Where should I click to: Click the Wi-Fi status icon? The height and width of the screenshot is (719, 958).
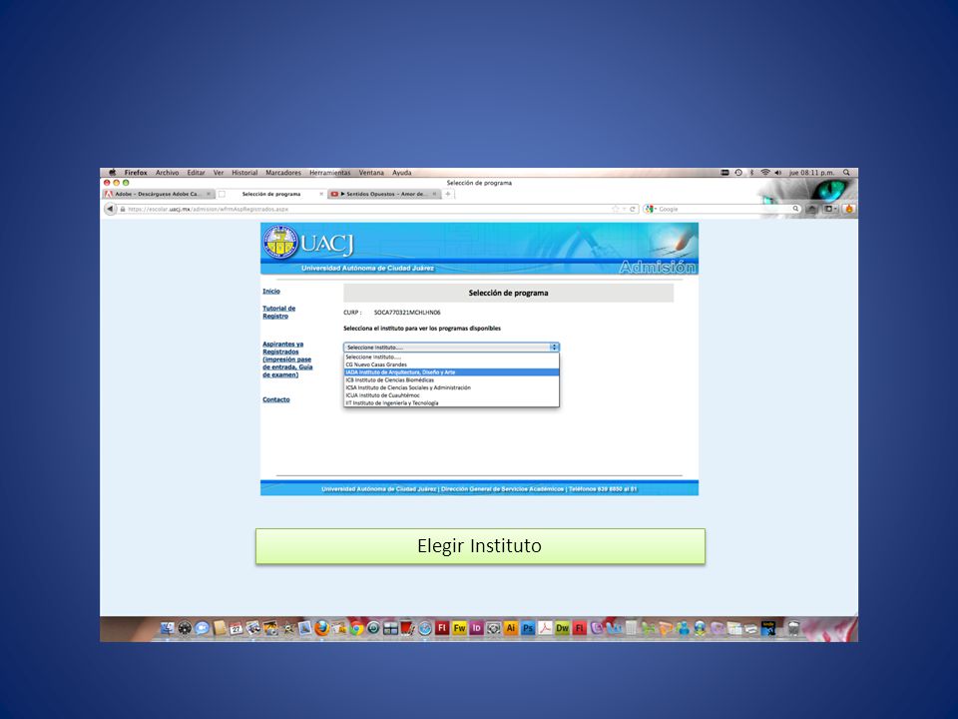(x=765, y=173)
